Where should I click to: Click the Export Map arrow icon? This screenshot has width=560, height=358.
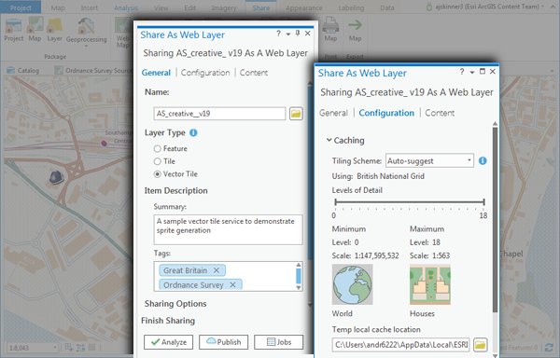tap(355, 25)
